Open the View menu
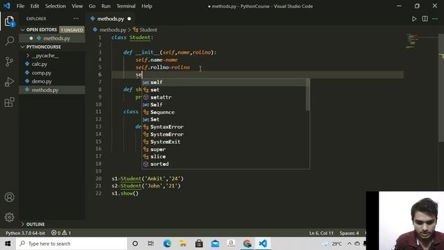The image size is (444, 250). (x=77, y=6)
